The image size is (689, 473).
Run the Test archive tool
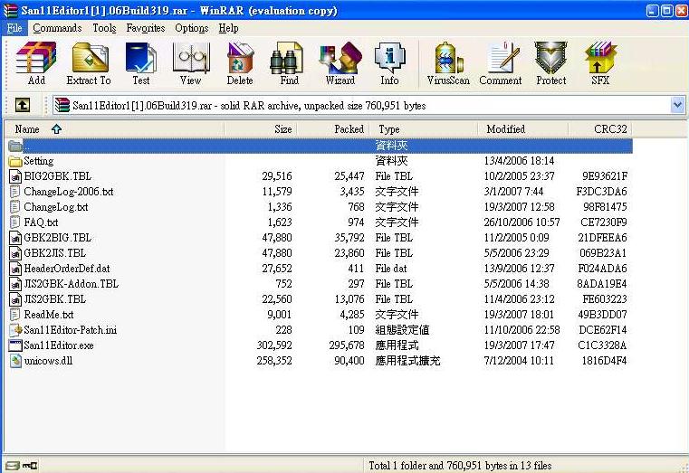point(141,63)
